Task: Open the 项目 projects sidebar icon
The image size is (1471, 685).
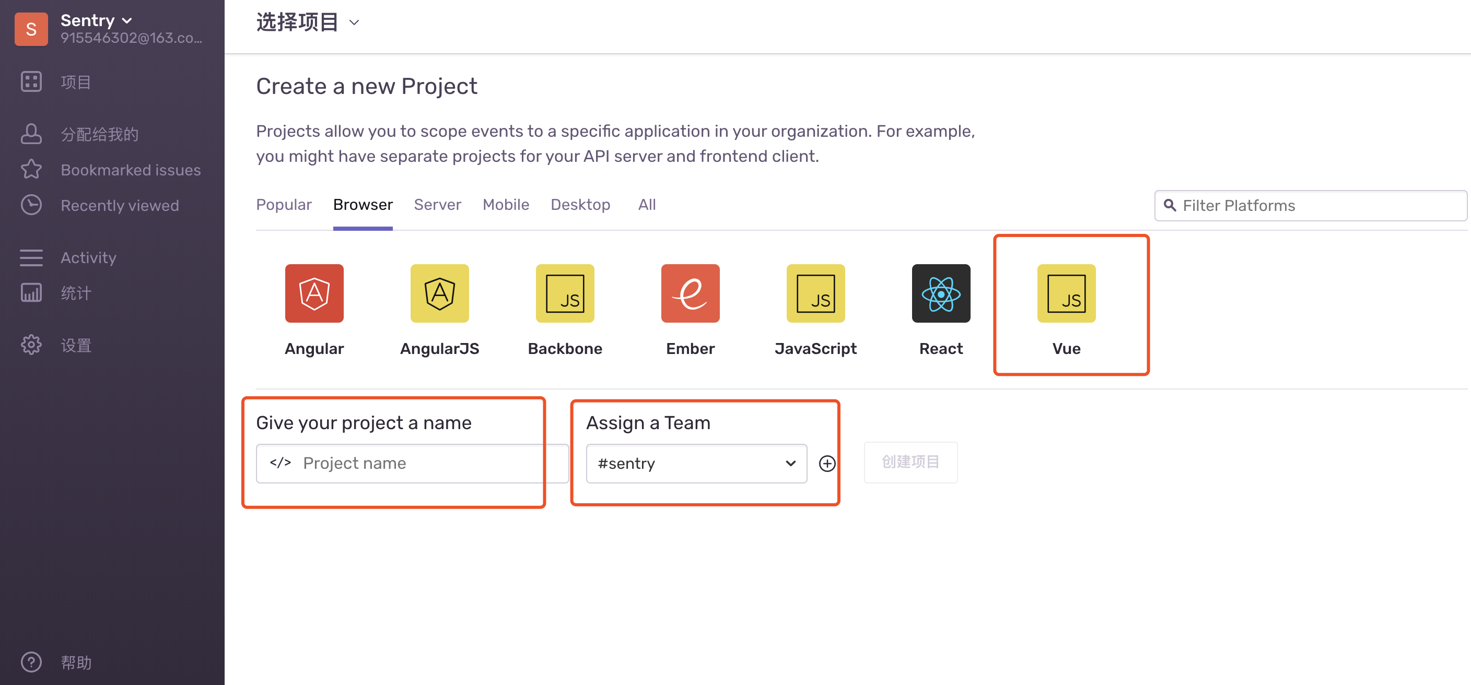Action: [31, 81]
